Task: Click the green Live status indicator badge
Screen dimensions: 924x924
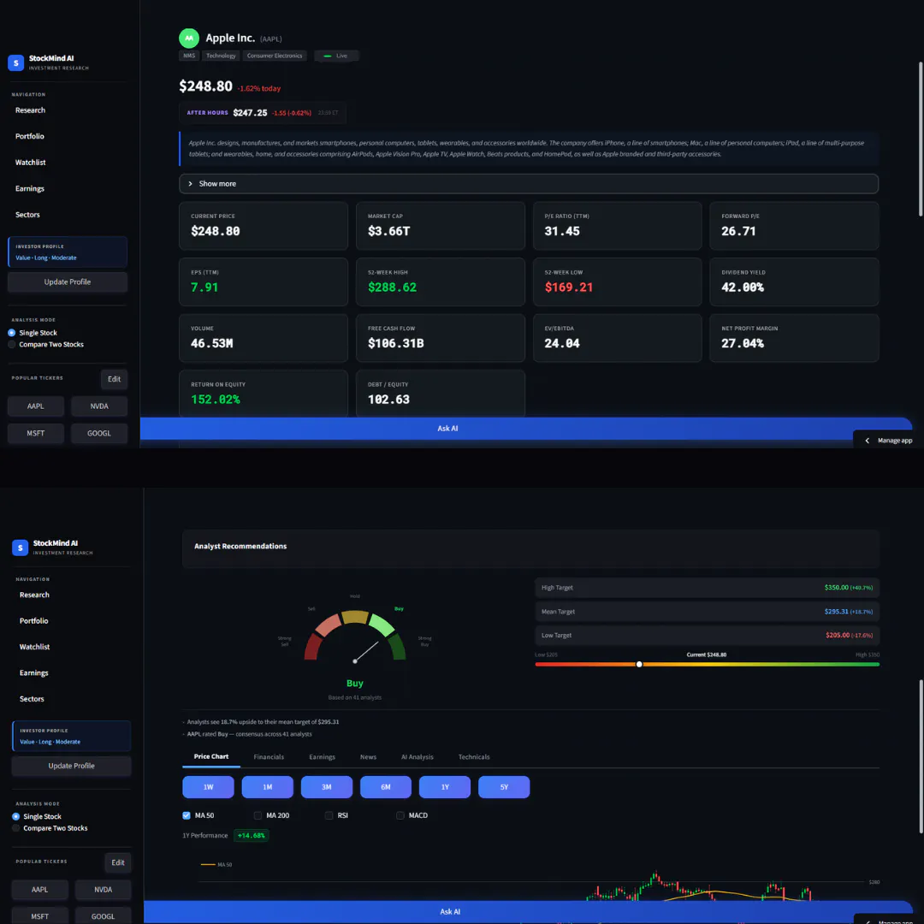Action: tap(336, 56)
